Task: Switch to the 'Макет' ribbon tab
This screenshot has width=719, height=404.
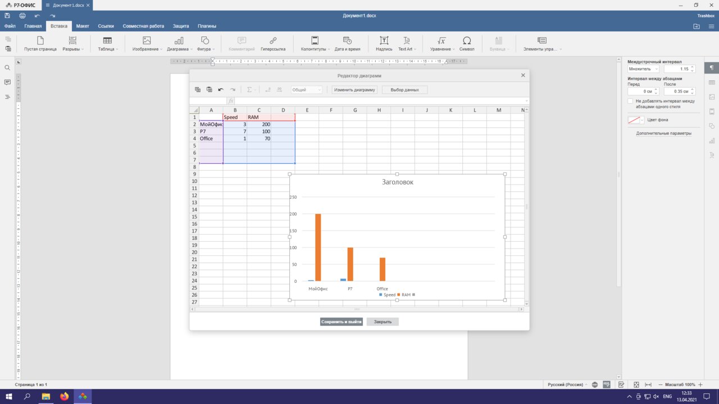Action: pyautogui.click(x=83, y=26)
